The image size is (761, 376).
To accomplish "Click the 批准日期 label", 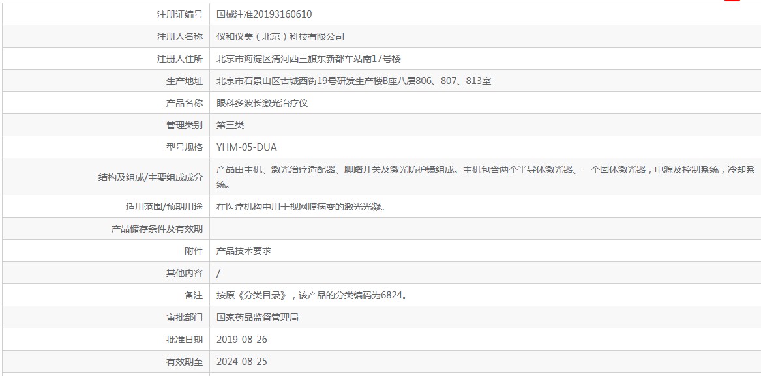I will click(185, 340).
